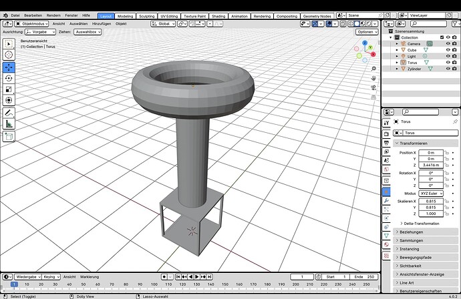Viewport: 461px width, 299px height.
Task: Open the Scene properties tab
Action: click(x=386, y=160)
